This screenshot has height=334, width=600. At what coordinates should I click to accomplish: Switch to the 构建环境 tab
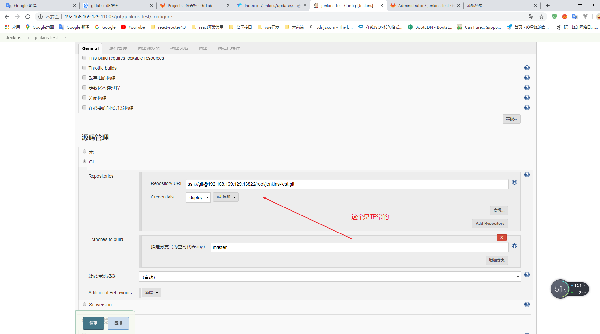(x=179, y=48)
